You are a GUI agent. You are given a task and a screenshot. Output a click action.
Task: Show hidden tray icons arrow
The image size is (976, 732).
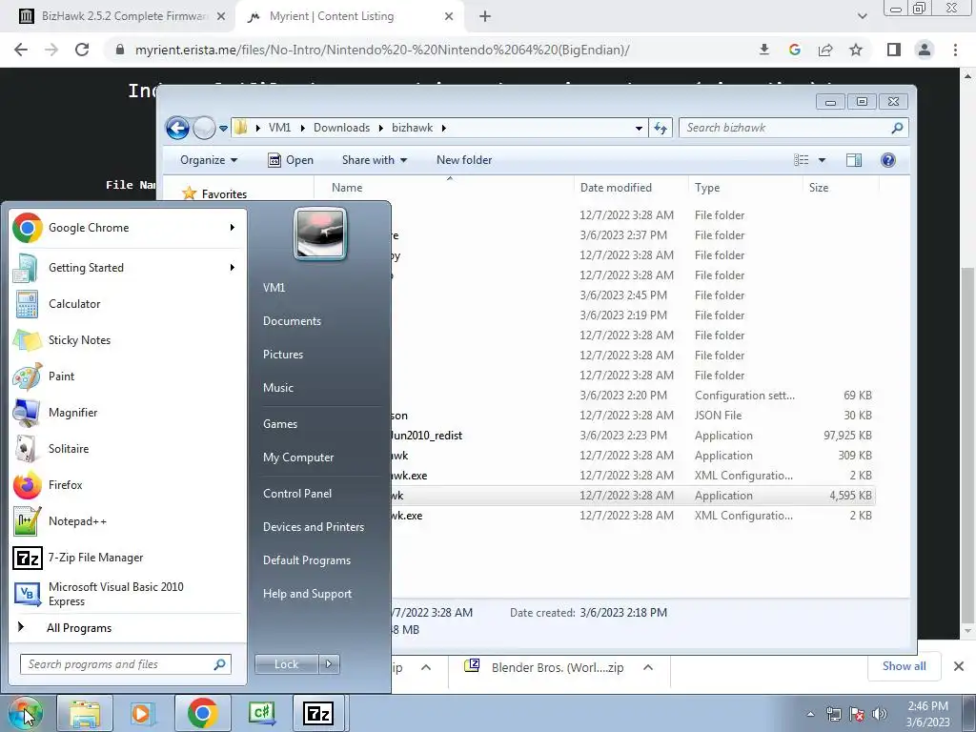[x=810, y=714]
